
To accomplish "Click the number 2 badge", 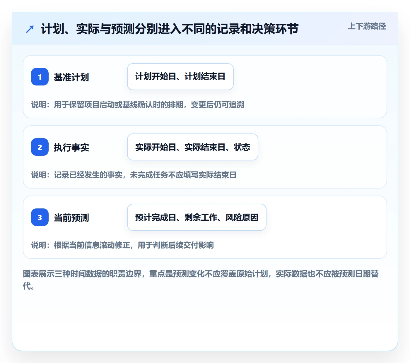I will coord(40,147).
